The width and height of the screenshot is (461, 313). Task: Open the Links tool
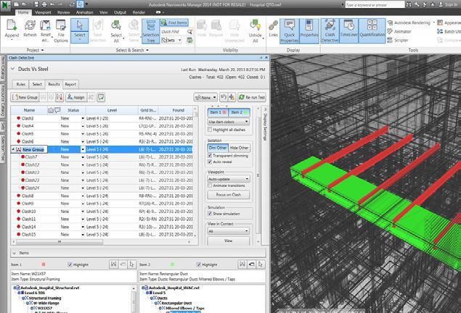click(273, 29)
